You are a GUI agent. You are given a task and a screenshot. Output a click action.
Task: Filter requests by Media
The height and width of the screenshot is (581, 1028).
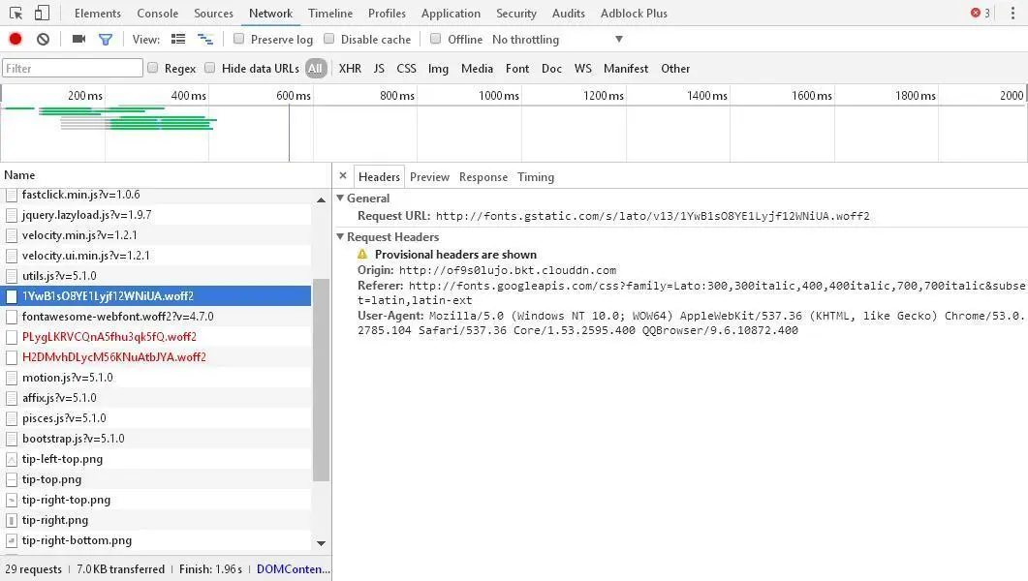point(477,68)
